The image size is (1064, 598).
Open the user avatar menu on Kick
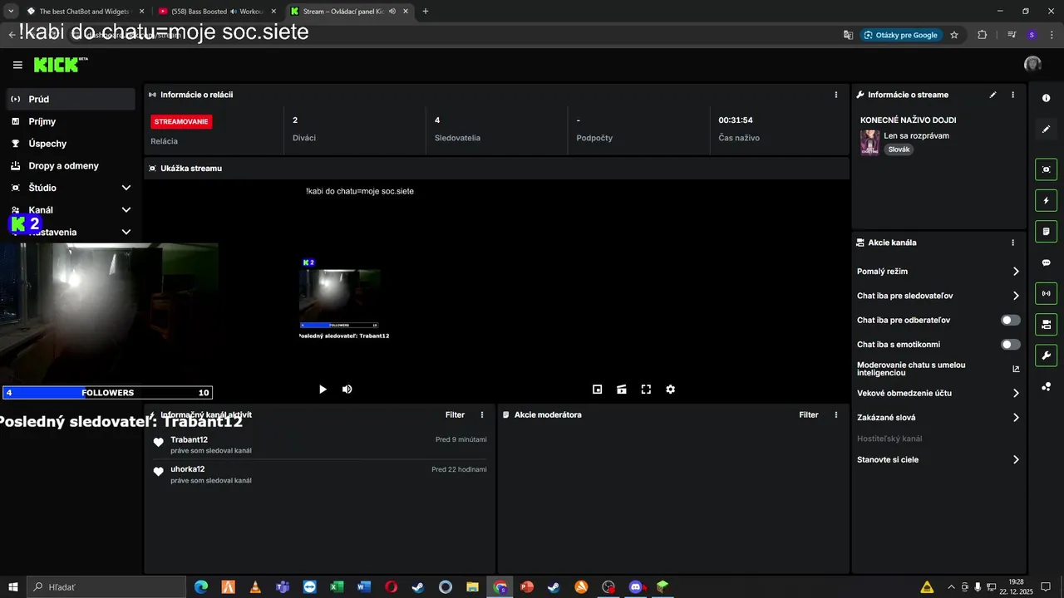point(1032,64)
